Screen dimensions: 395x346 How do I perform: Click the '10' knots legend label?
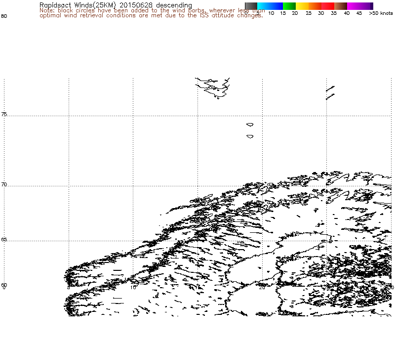pyautogui.click(x=271, y=13)
